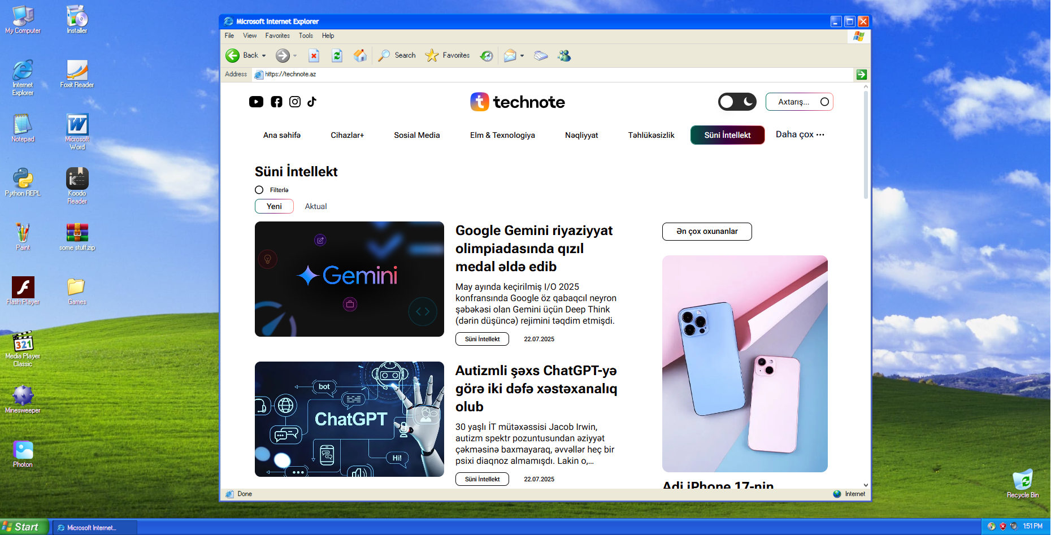Select the Filterlə radio option
The width and height of the screenshot is (1051, 535).
[259, 190]
